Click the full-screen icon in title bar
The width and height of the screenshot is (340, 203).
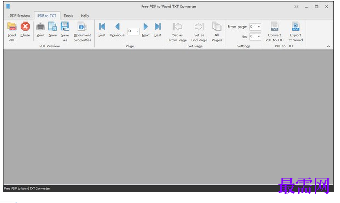[x=296, y=7]
